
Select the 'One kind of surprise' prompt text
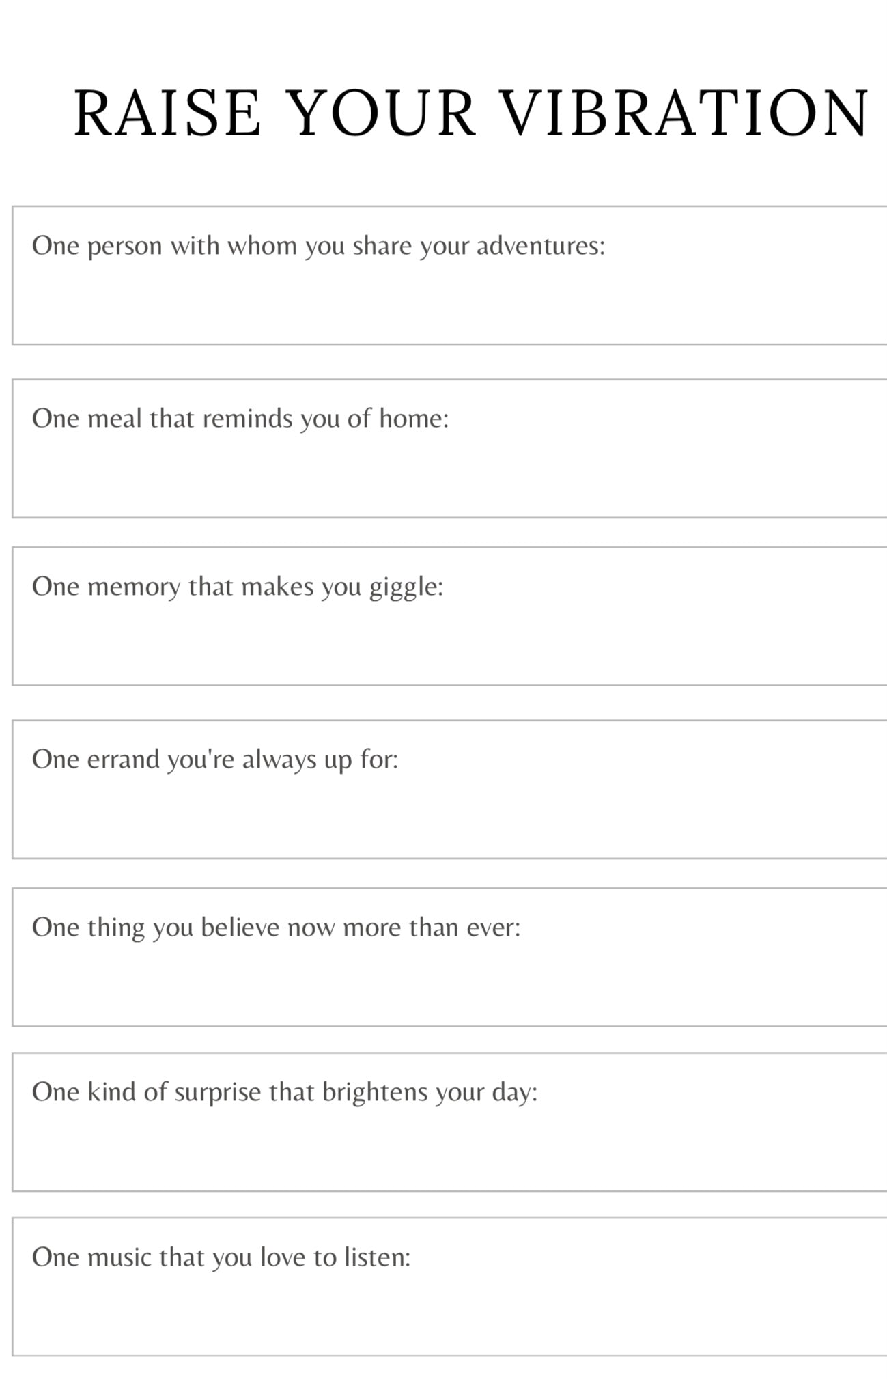tap(285, 1092)
